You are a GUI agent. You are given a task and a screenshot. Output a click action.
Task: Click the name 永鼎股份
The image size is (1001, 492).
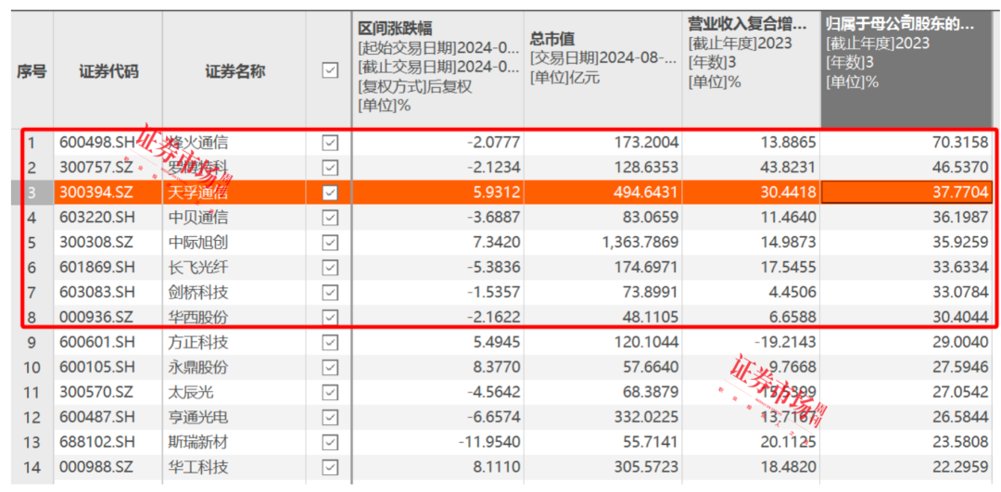[197, 368]
